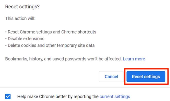Click the blue Reset settings button

(x=146, y=76)
